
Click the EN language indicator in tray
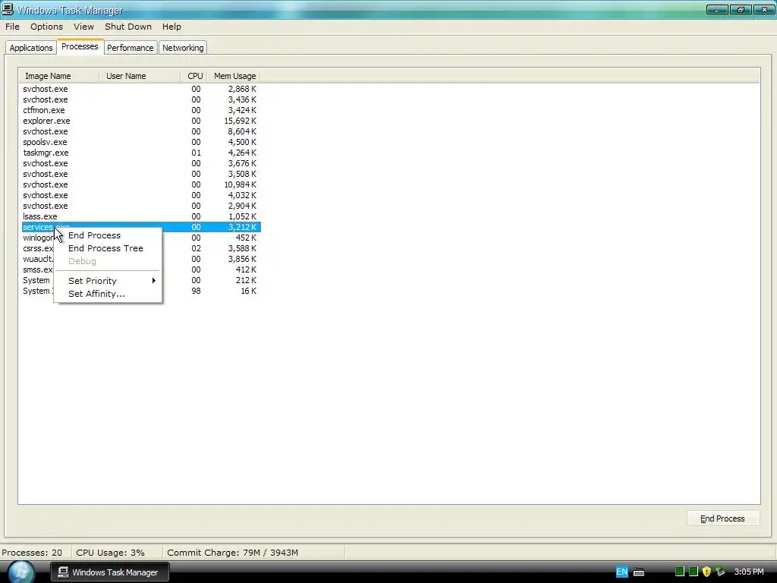pyautogui.click(x=621, y=572)
